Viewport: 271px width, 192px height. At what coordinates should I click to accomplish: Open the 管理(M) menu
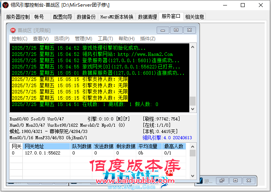(84, 39)
